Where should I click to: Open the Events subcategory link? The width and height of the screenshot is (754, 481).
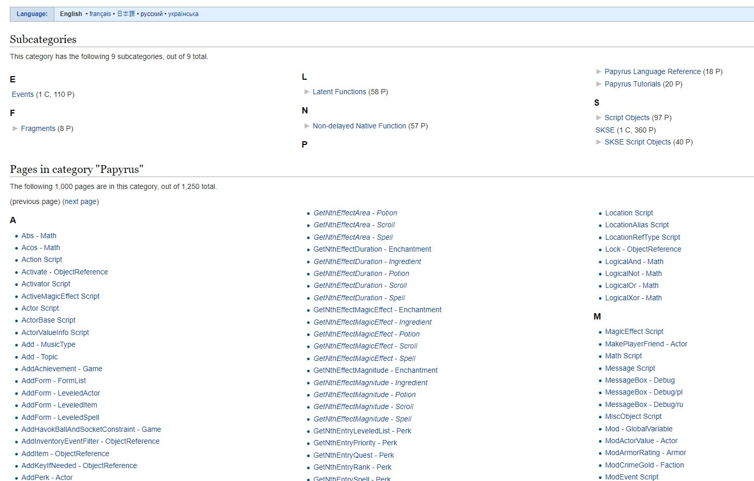point(23,94)
